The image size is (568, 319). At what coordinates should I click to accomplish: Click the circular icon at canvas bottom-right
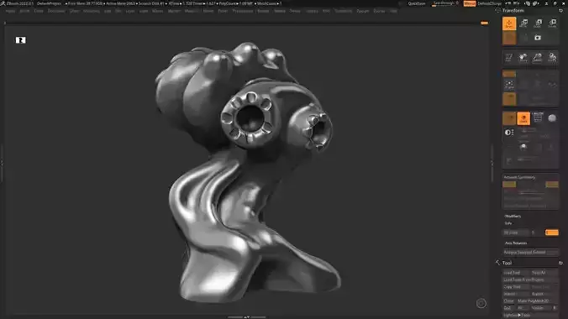481,303
